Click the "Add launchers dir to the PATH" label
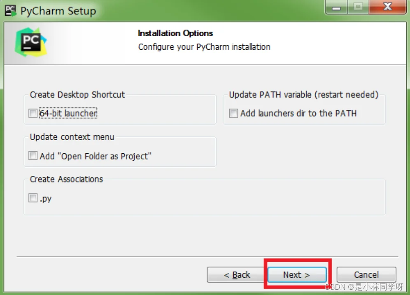Screen dimensions: 410x295 [298, 113]
